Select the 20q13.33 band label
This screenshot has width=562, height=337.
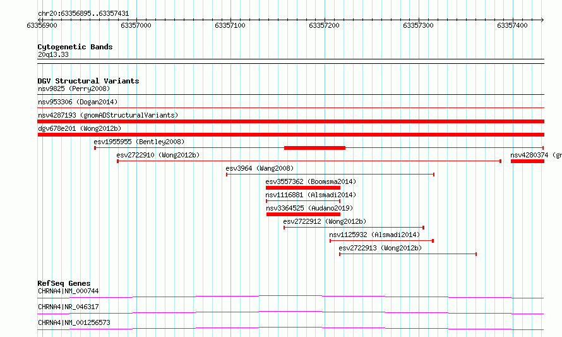coord(53,54)
